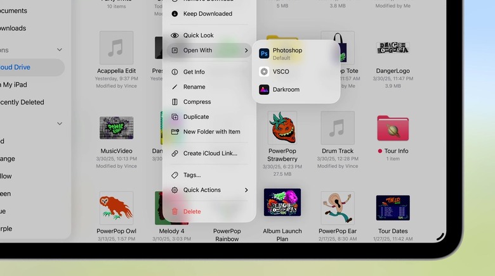
Task: Click the red tag dot beside Tour Info
Action: pyautogui.click(x=379, y=151)
